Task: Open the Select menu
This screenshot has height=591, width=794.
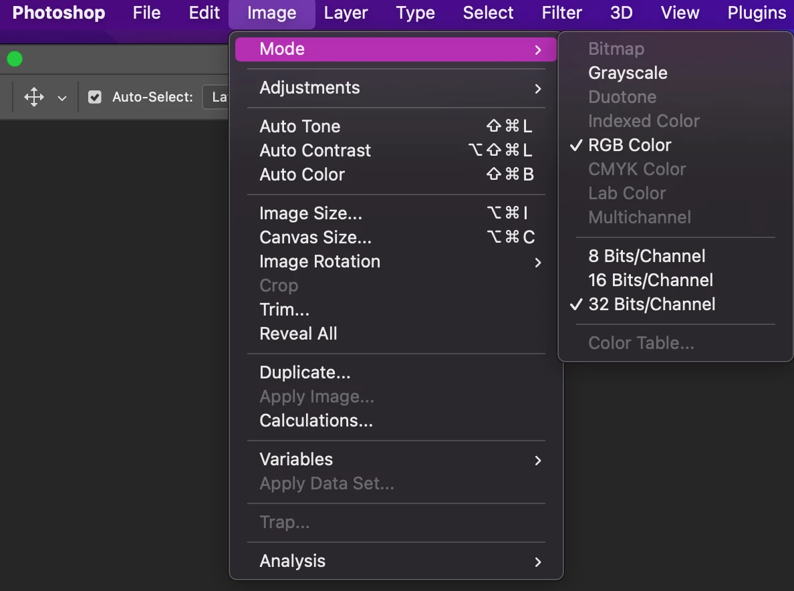Action: click(x=488, y=13)
